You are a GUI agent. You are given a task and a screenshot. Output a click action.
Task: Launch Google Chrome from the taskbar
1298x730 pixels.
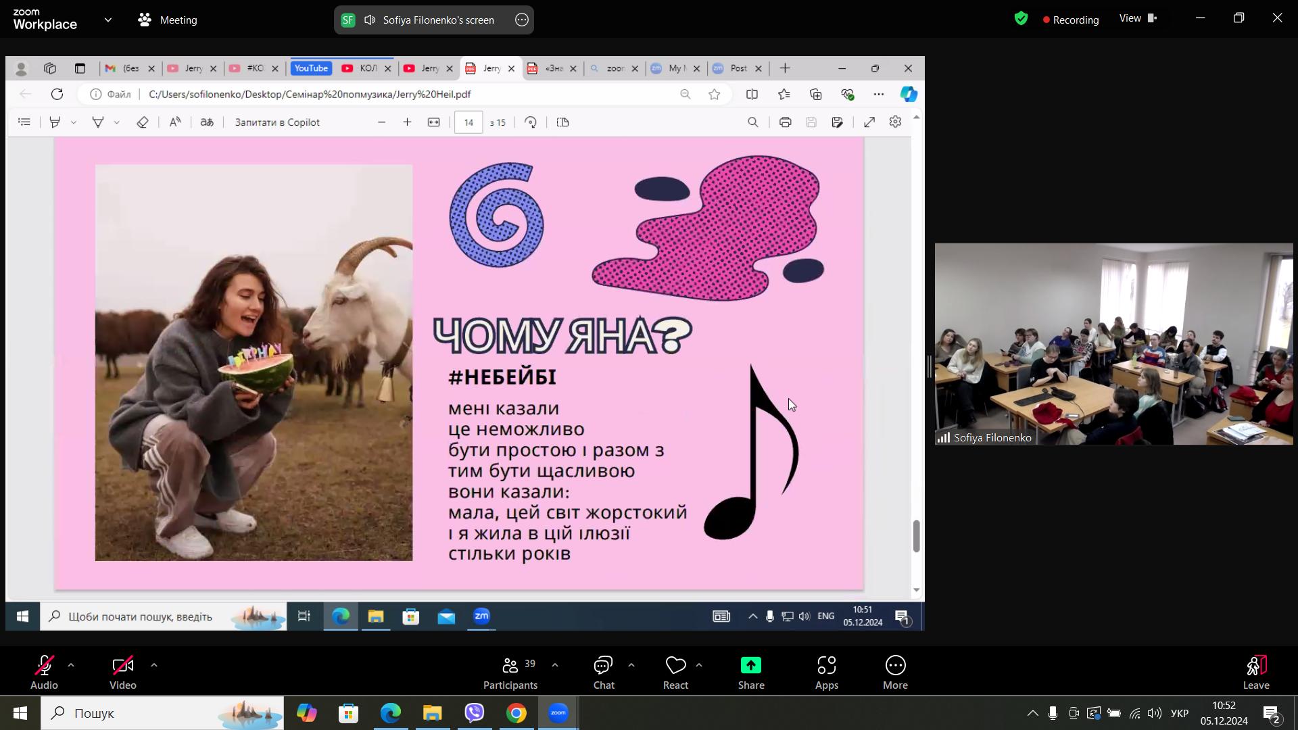click(516, 713)
